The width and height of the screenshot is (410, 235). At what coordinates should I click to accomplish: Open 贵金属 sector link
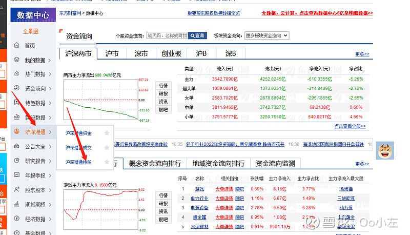(199, 217)
